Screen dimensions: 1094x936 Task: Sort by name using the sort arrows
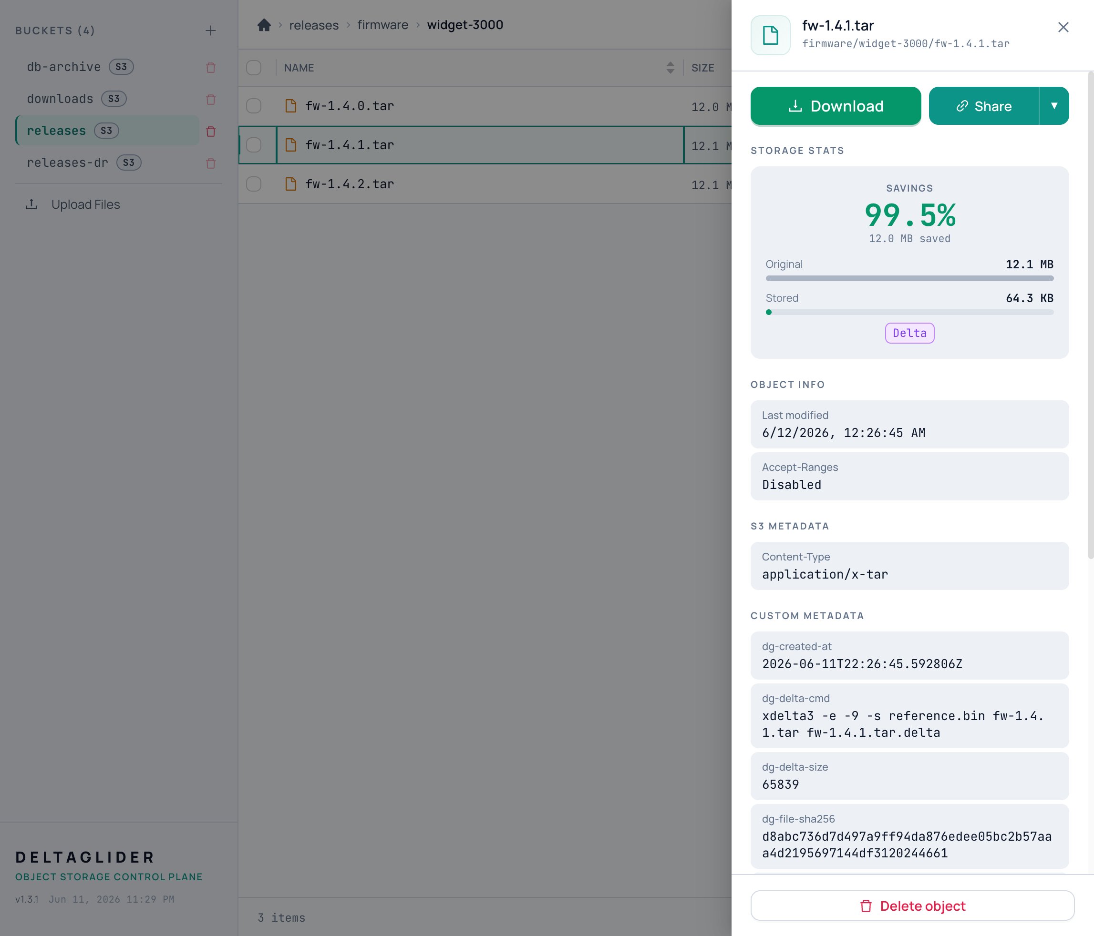click(670, 68)
